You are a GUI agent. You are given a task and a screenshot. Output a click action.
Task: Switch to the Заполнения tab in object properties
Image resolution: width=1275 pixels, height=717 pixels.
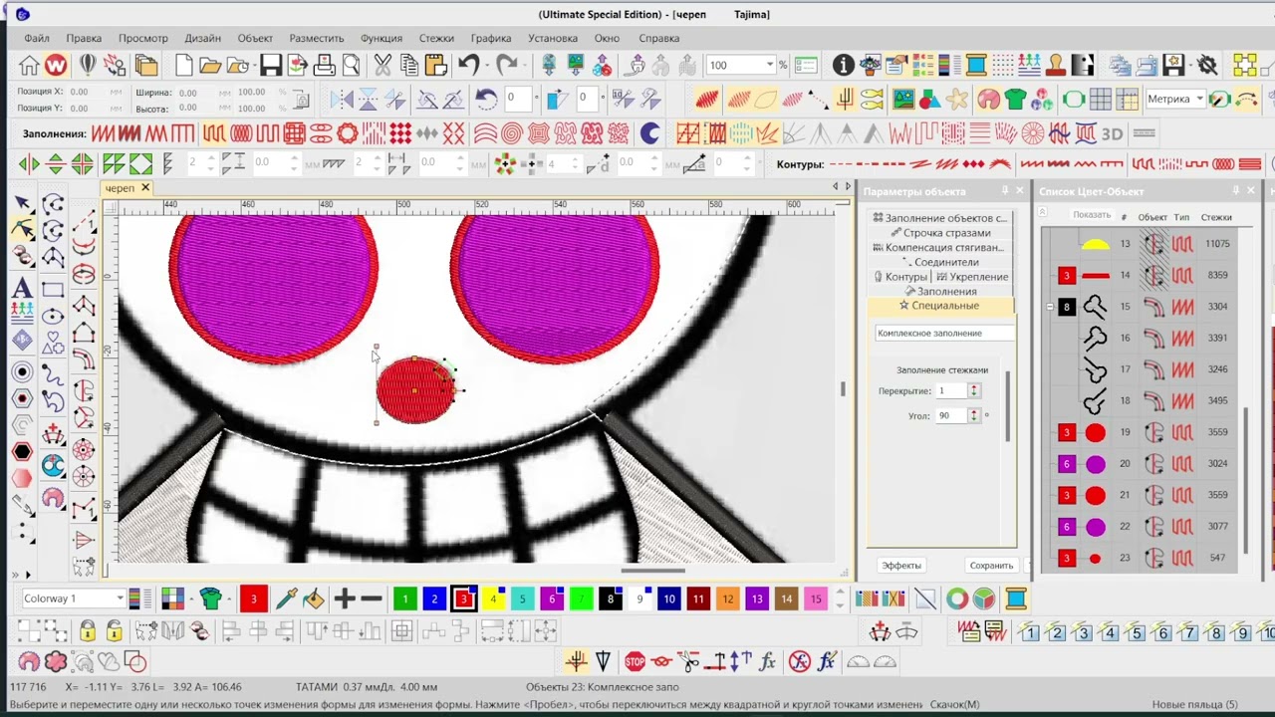click(940, 291)
